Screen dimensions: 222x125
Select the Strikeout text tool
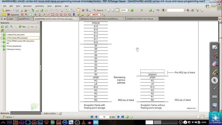[x=35, y=15]
